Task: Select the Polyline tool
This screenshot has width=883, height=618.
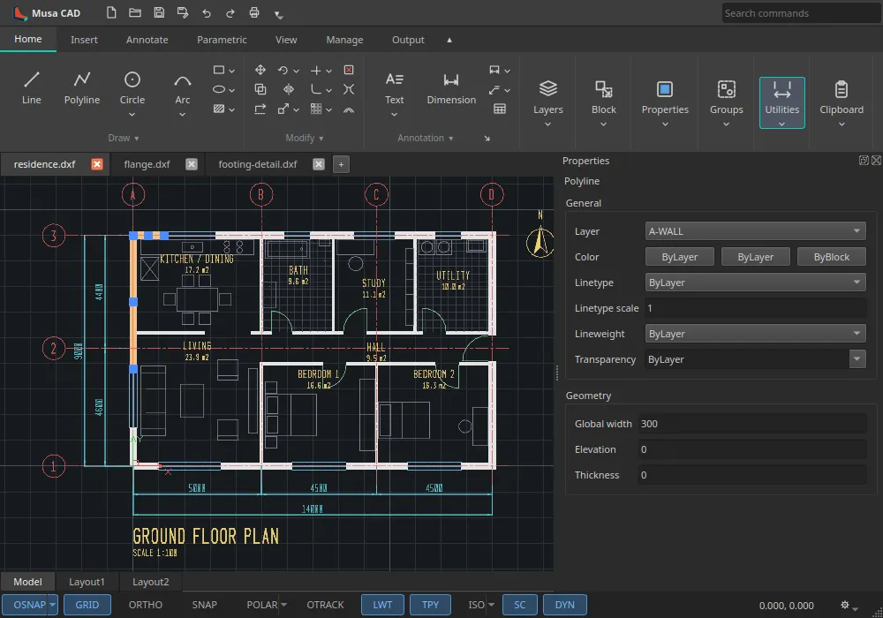Action: pyautogui.click(x=81, y=88)
